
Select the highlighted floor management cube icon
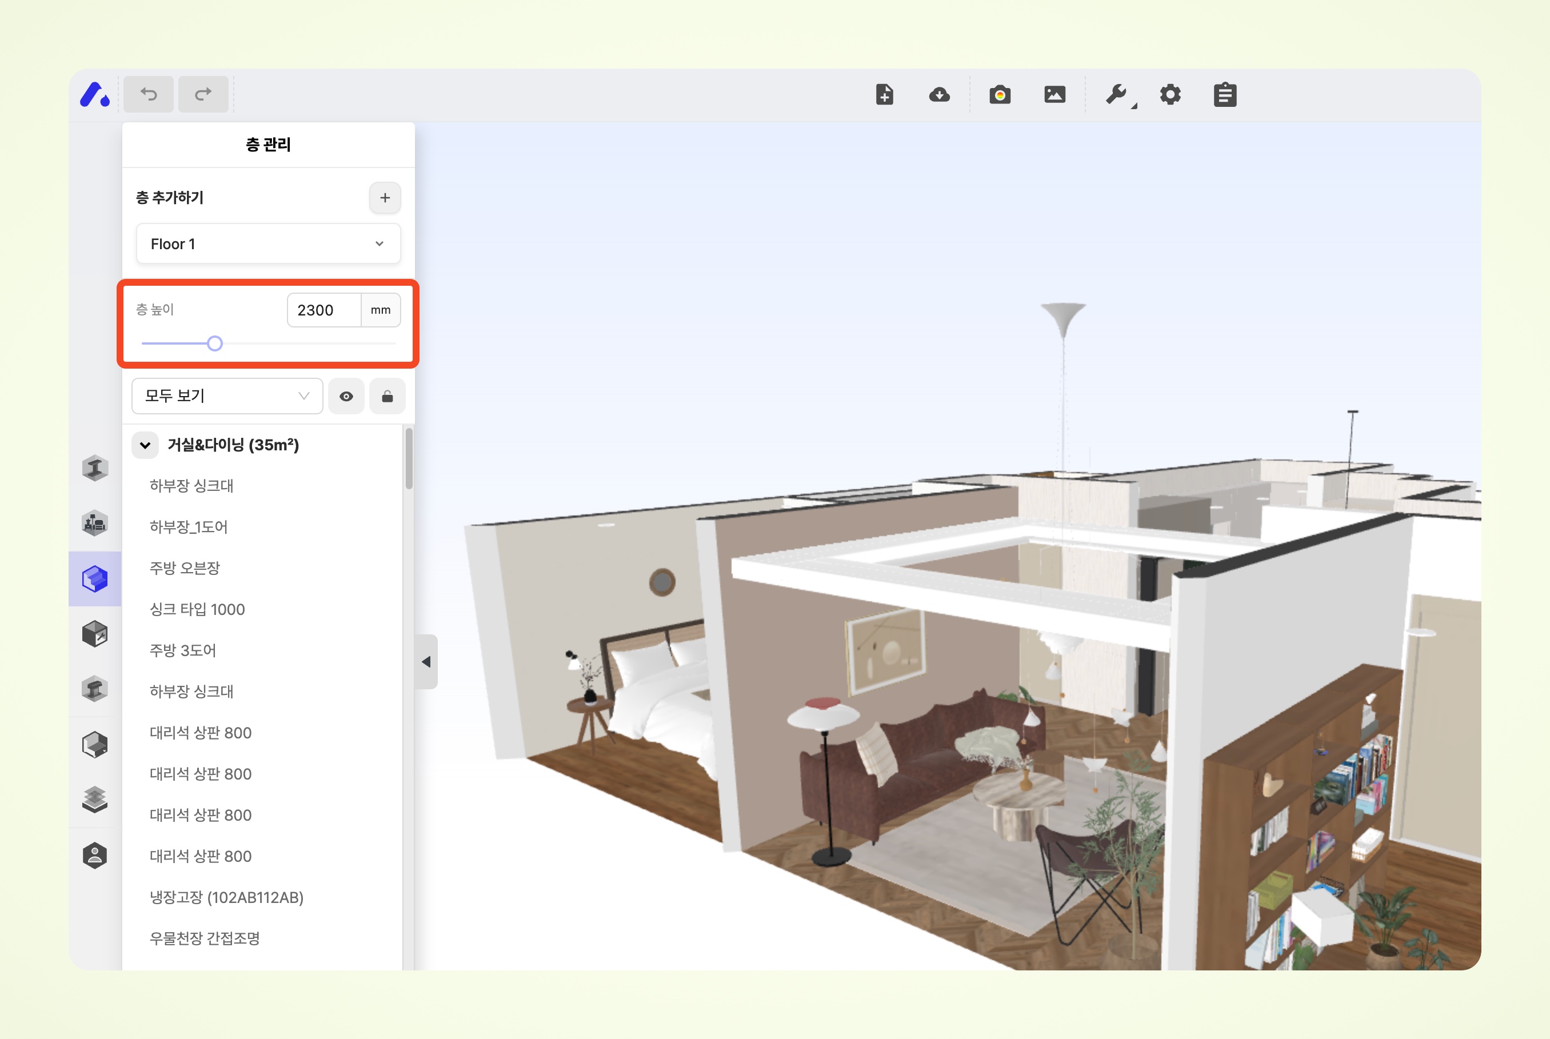point(95,578)
